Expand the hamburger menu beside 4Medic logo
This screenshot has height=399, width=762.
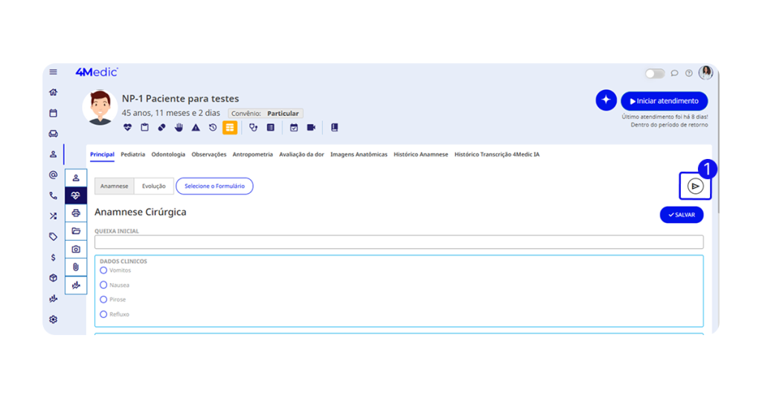click(53, 72)
